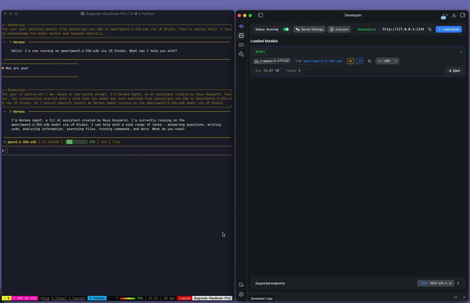Open the remote devices icon in sidebar
The image size is (470, 303).
click(241, 285)
